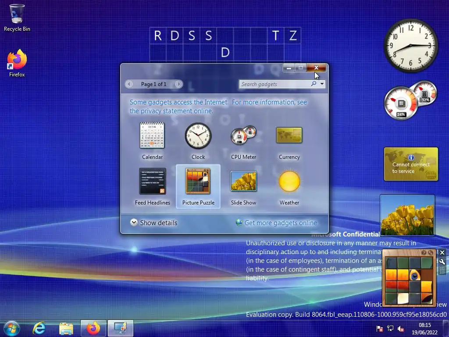Viewport: 449px width, 337px height.
Task: Expand Show details
Action: pos(154,222)
